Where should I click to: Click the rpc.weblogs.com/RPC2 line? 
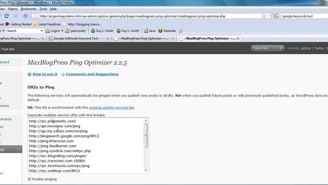click(55, 171)
